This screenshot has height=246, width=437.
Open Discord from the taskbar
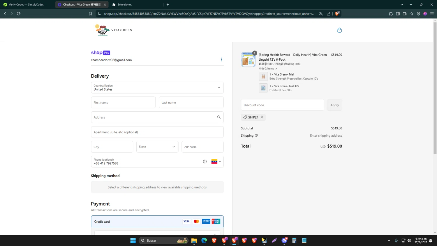(x=284, y=240)
